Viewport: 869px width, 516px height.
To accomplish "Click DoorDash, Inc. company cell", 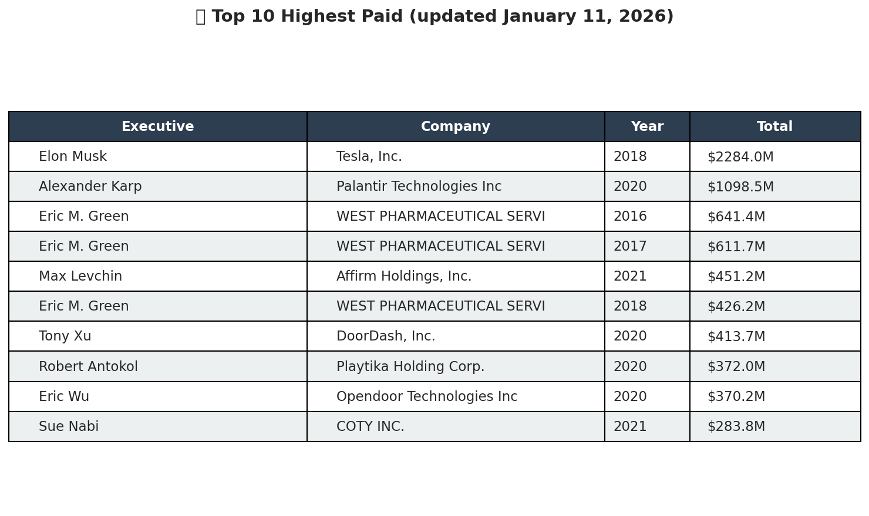I will (x=456, y=336).
